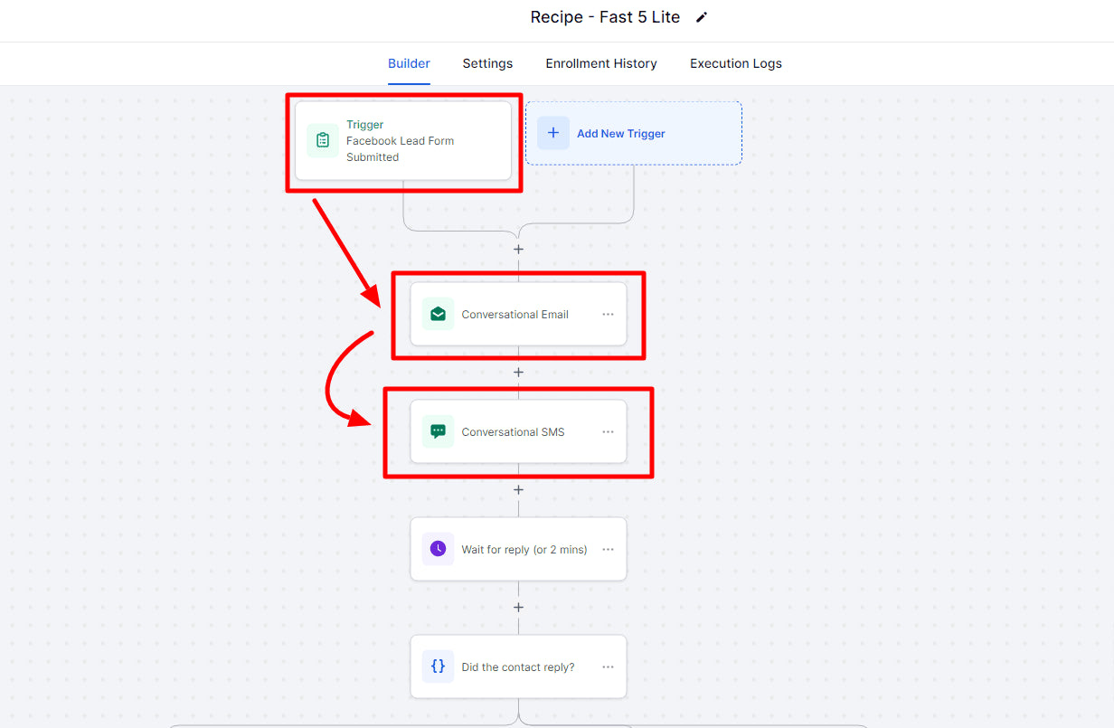Open options menu for Conversational Email
Image resolution: width=1114 pixels, height=728 pixels.
point(608,314)
